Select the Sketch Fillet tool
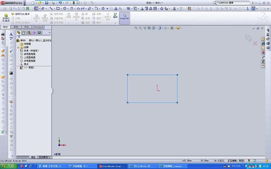271x169 pixels. [x=96, y=8]
